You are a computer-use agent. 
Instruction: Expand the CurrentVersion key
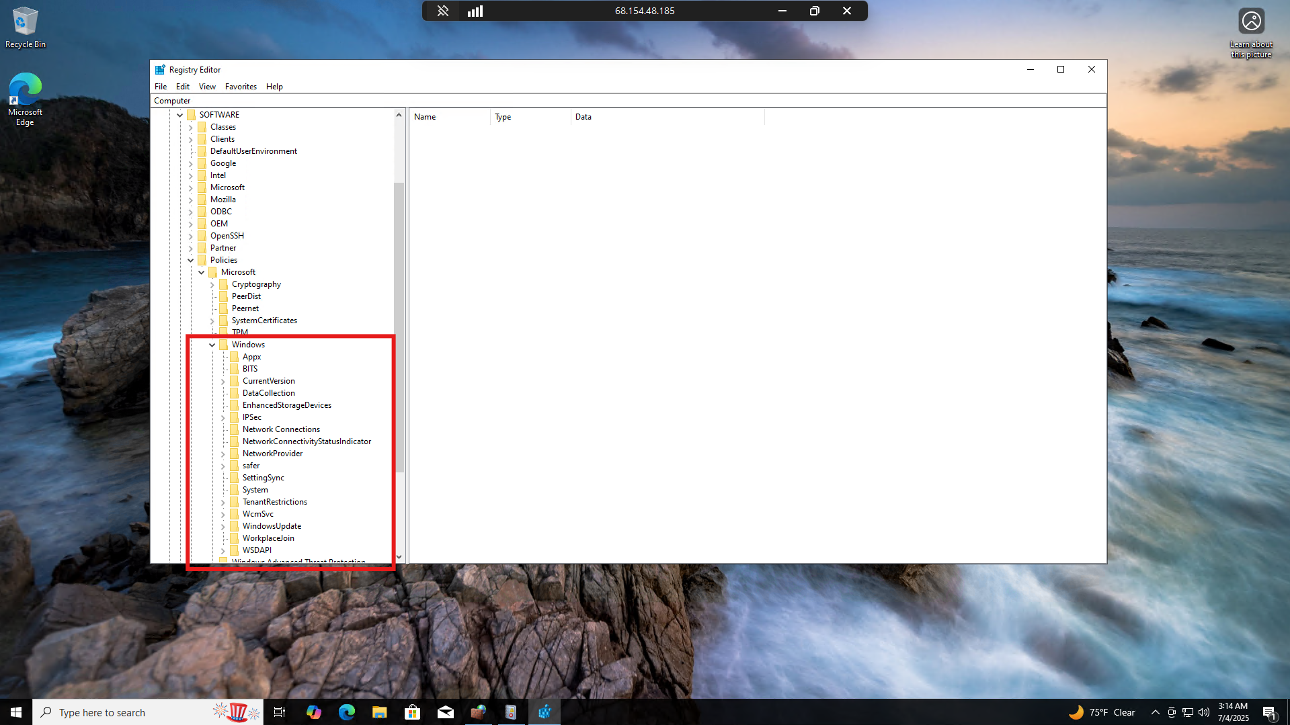(223, 382)
